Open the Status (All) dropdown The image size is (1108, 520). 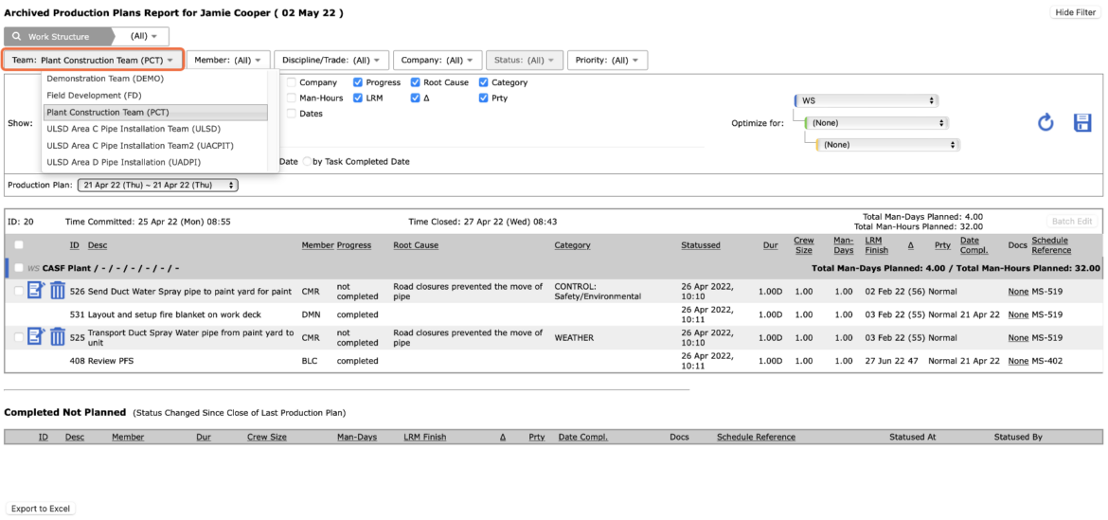525,60
